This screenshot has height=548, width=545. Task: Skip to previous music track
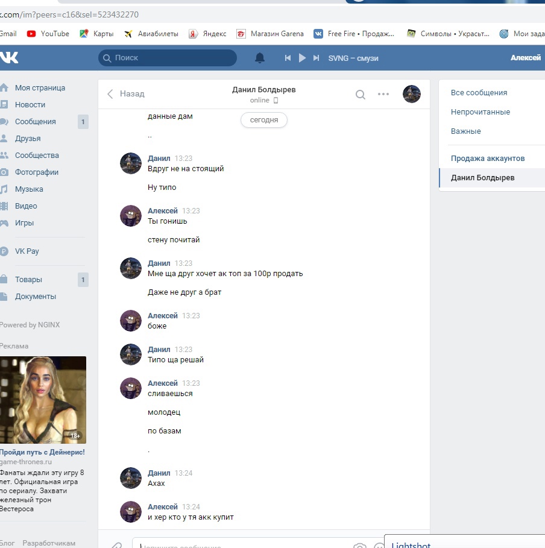[288, 58]
